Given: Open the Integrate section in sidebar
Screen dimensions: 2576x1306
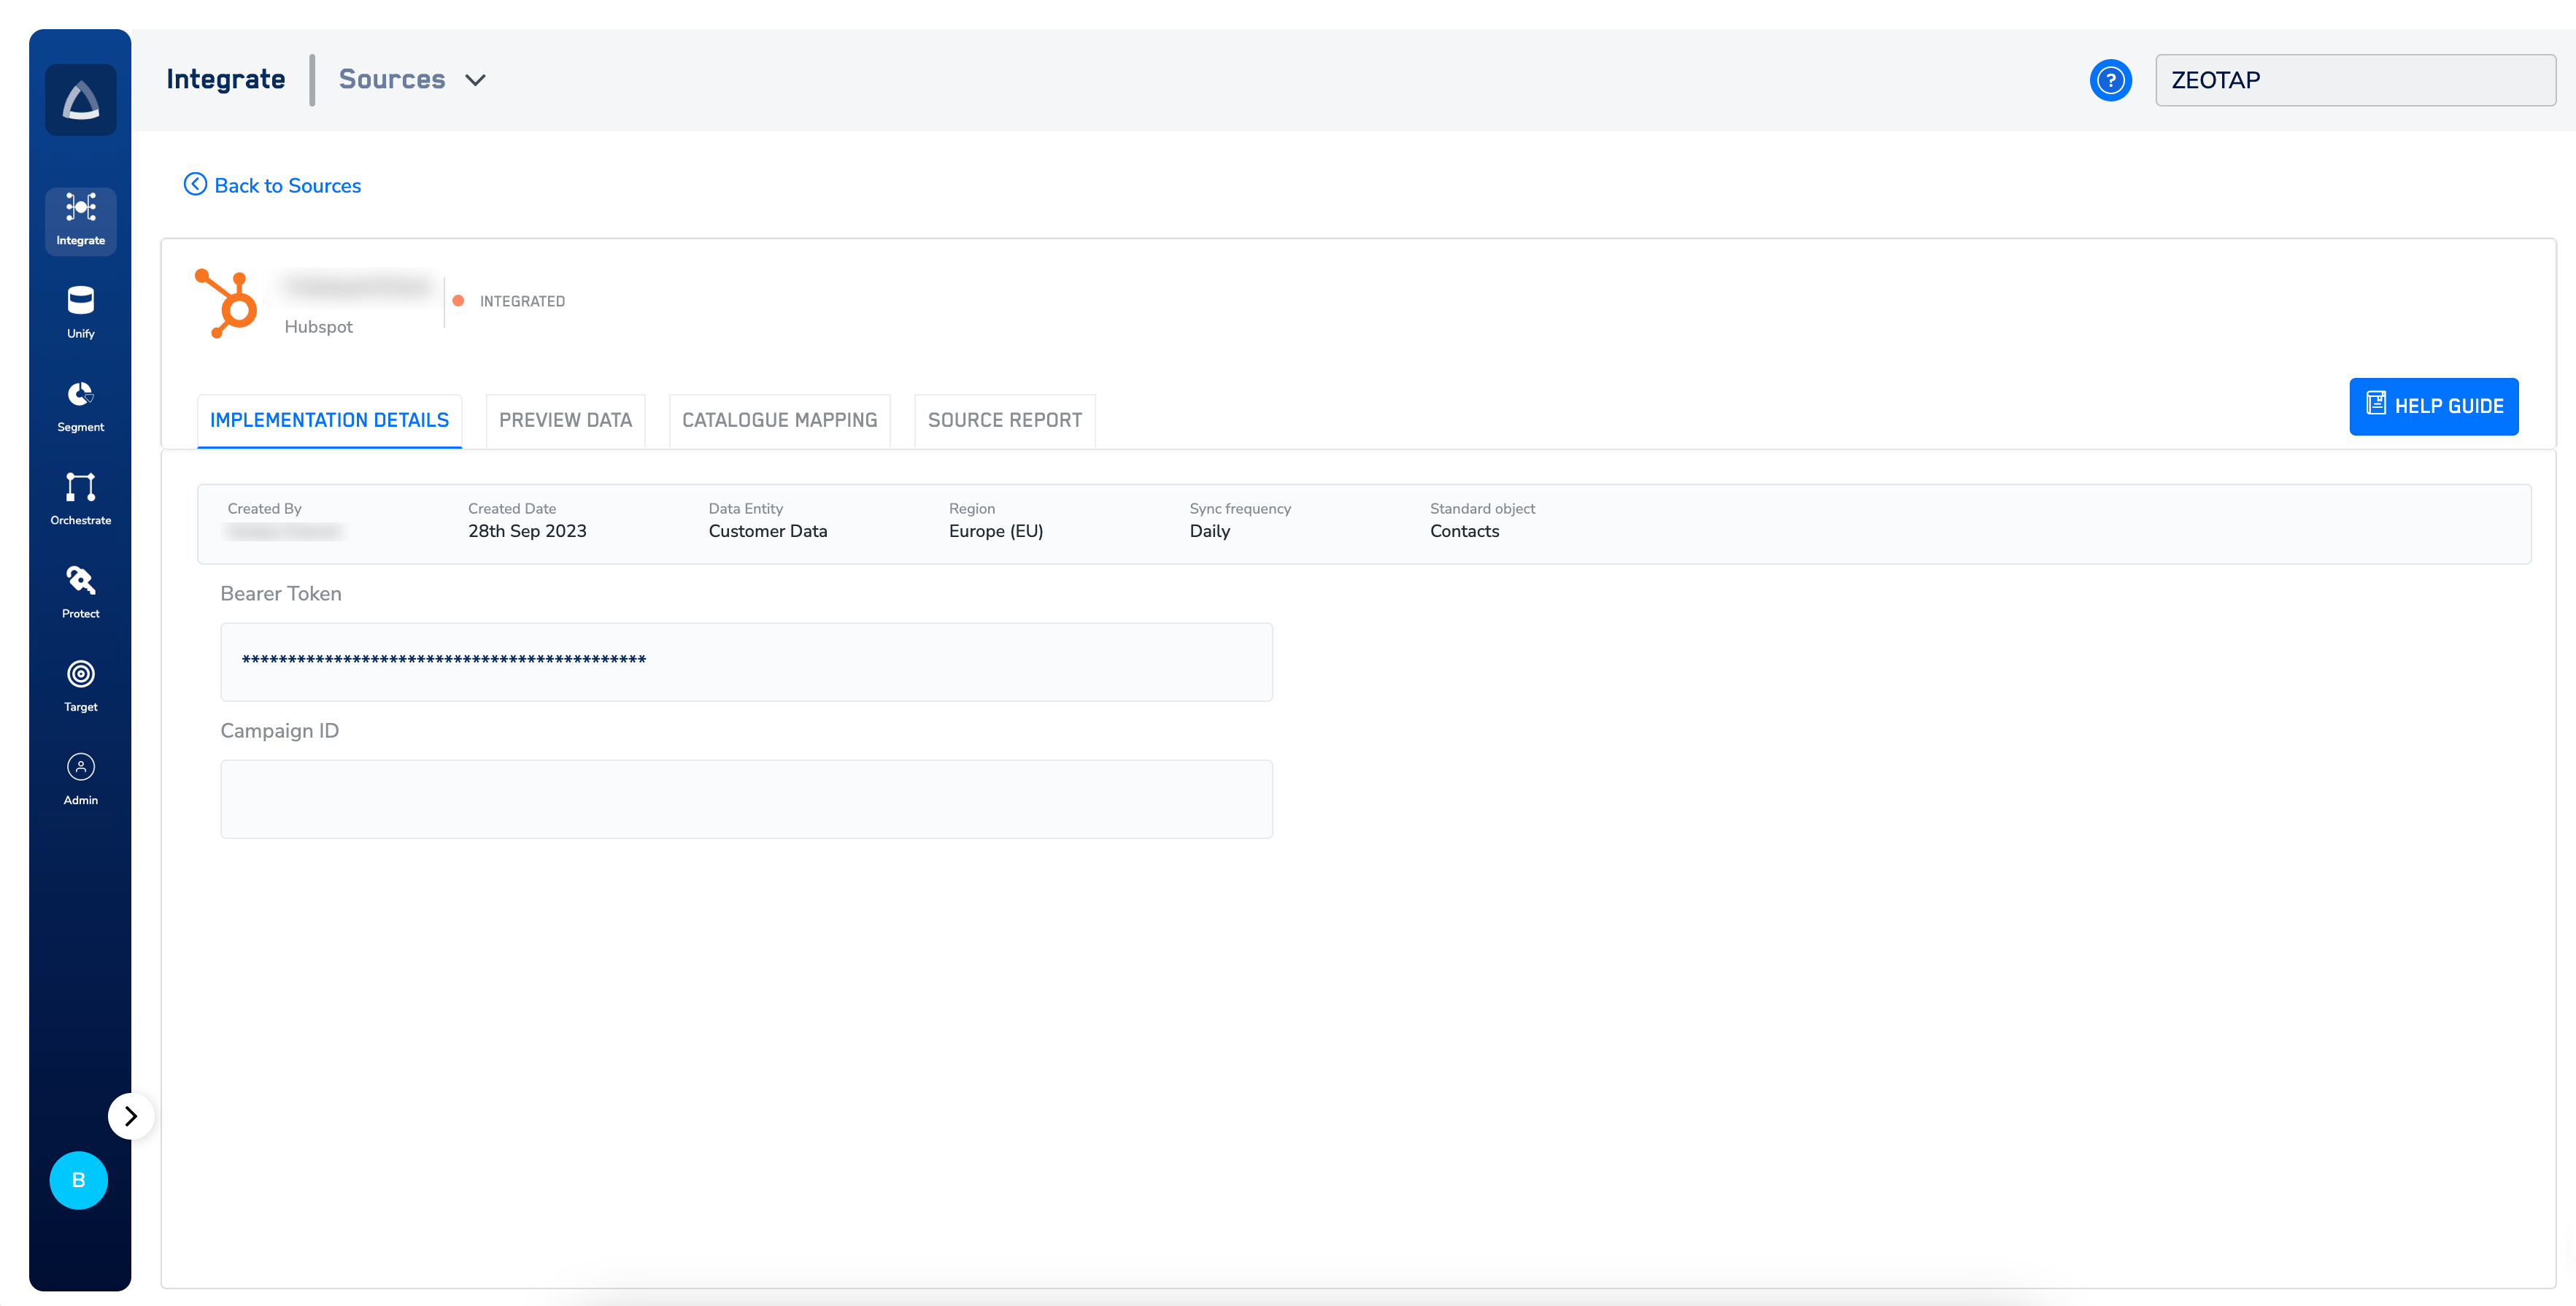Looking at the screenshot, I should 80,219.
